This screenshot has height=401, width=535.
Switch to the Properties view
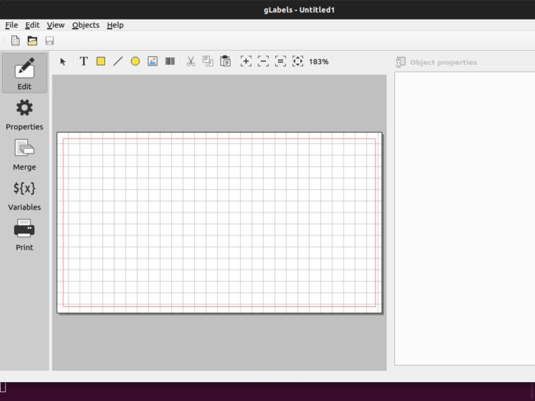(x=24, y=114)
